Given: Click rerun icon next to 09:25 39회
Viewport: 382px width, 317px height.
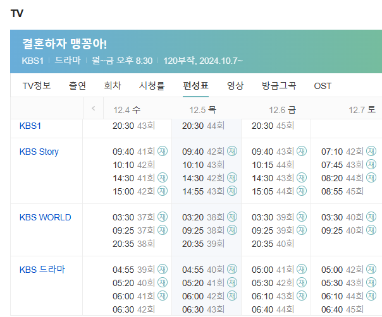Looking at the screenshot, I should coord(302,230).
